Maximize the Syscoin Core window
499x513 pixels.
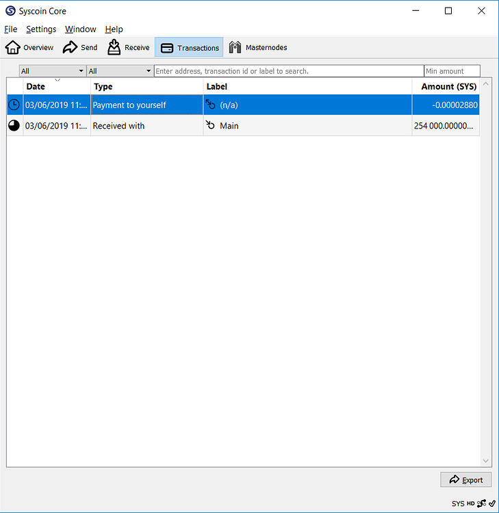point(448,11)
